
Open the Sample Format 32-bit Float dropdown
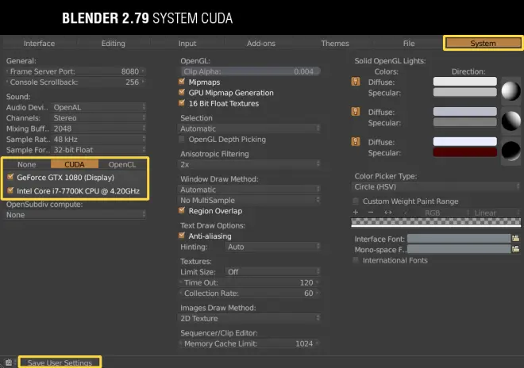(98, 150)
